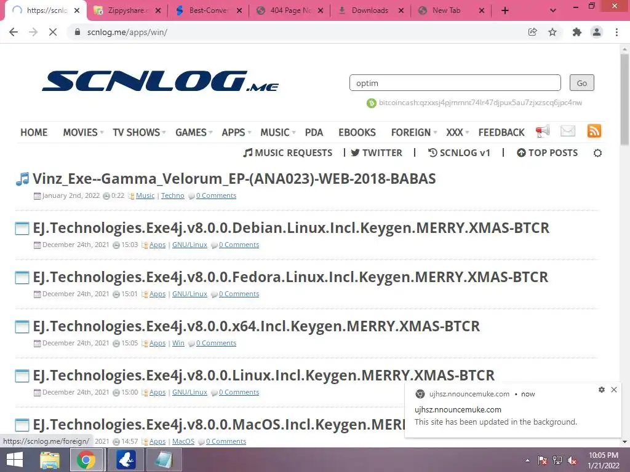Open MUSIC REQUESTS link
The width and height of the screenshot is (630, 472).
(288, 153)
